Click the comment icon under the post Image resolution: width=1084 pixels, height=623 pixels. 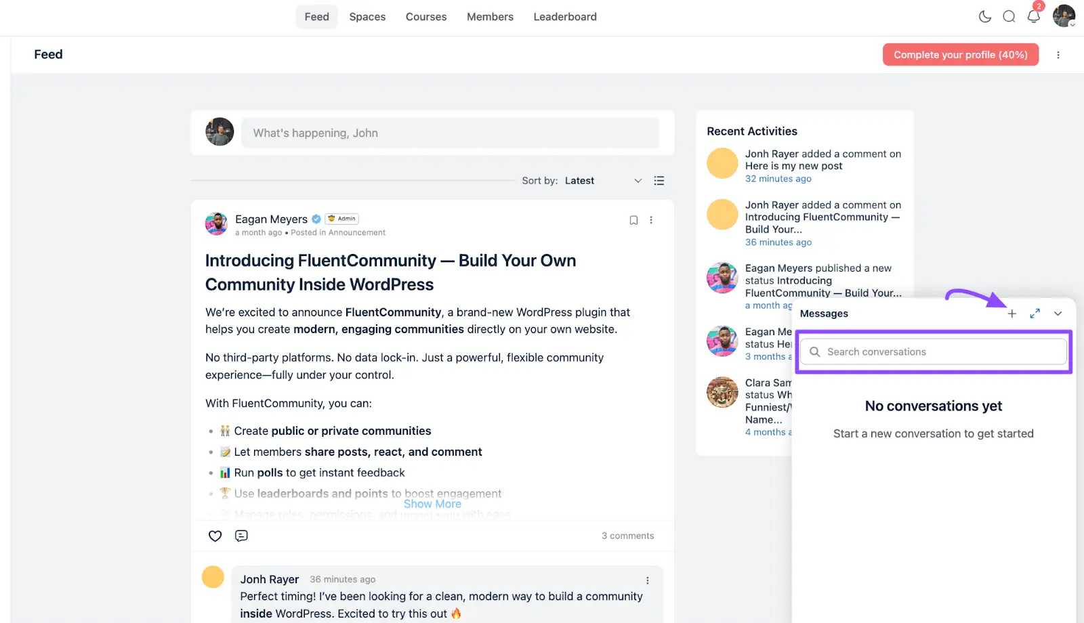pos(241,536)
